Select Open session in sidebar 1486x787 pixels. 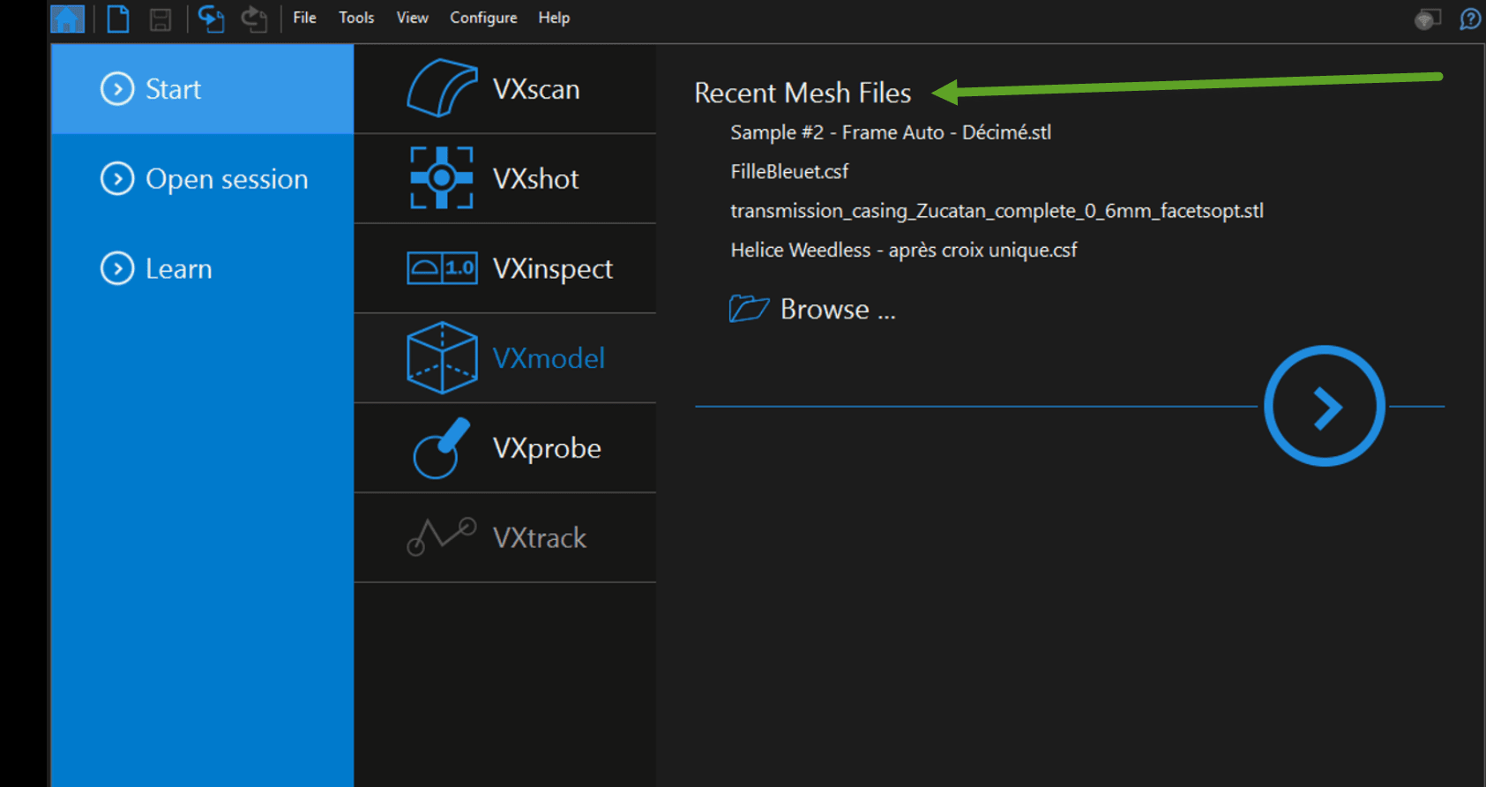(202, 179)
